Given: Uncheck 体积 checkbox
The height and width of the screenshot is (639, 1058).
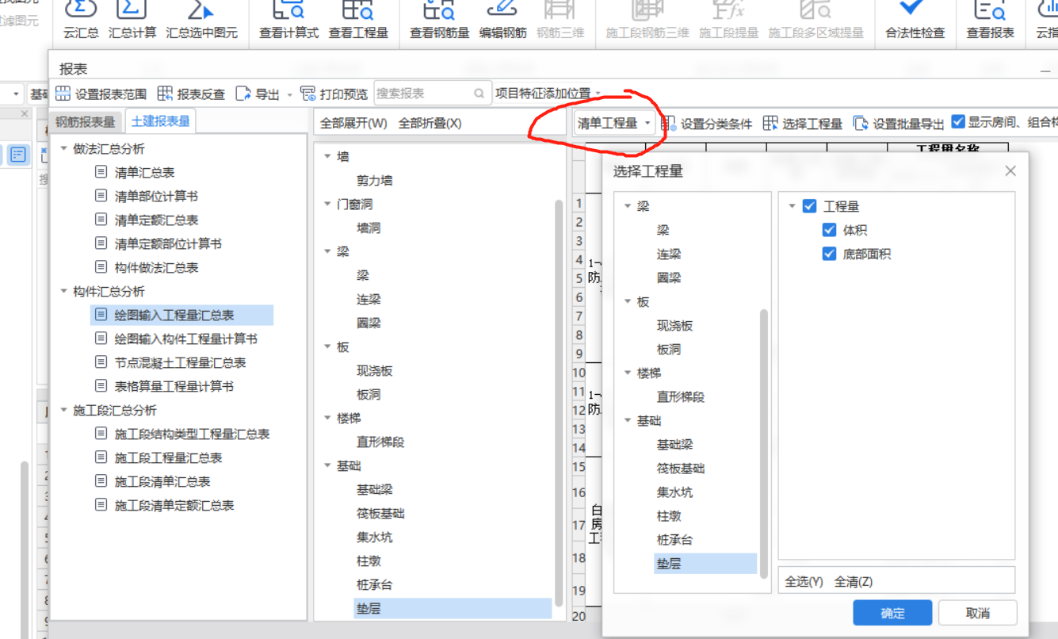Looking at the screenshot, I should click(829, 230).
